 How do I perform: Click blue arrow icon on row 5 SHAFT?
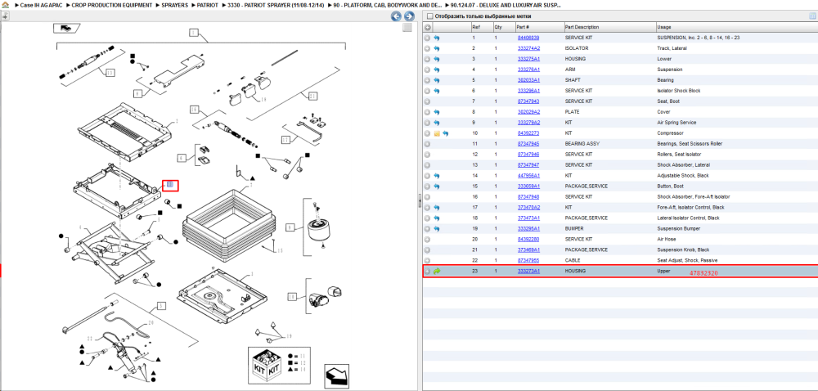click(x=437, y=80)
